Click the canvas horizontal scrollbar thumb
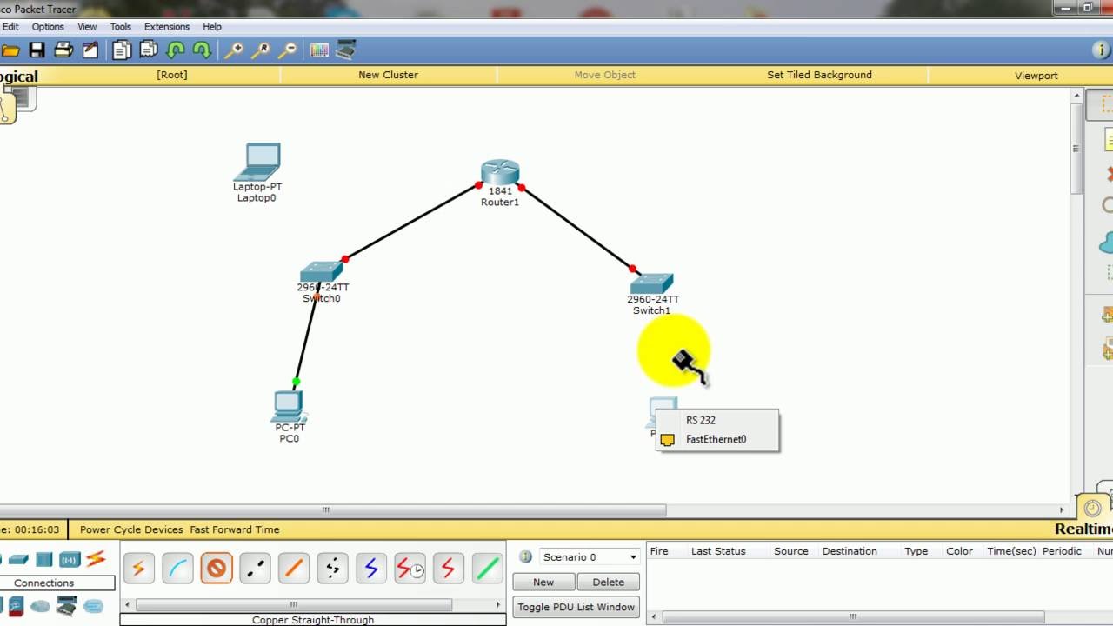Image resolution: width=1113 pixels, height=626 pixels. [333, 510]
